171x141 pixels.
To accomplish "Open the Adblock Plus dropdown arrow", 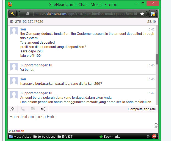I will (x=158, y=136).
